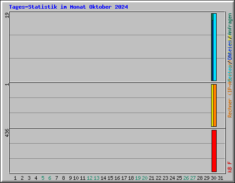Click the vertical Rechner legend label

[x=230, y=108]
